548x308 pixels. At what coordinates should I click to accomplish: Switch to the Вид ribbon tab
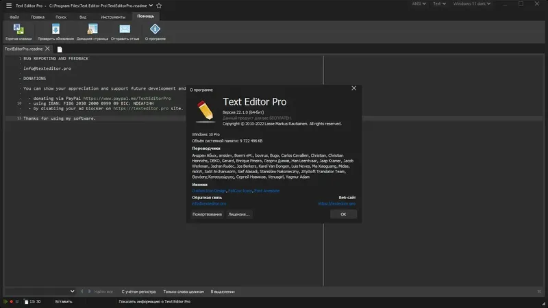[x=83, y=17]
